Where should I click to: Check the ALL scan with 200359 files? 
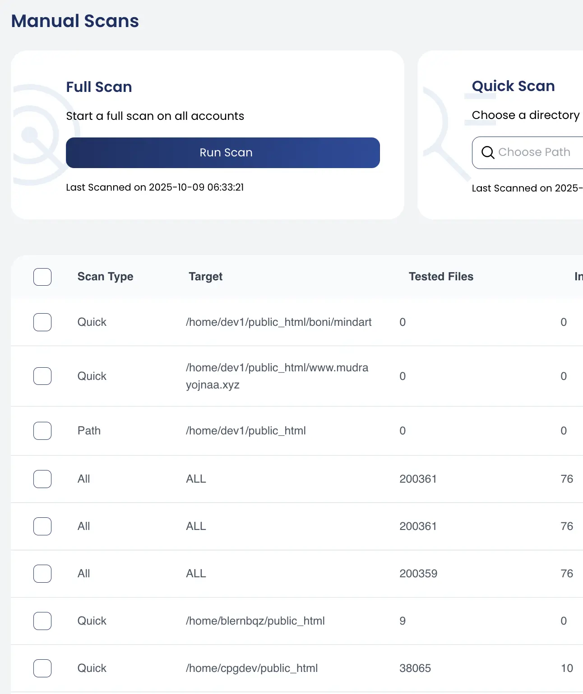42,574
